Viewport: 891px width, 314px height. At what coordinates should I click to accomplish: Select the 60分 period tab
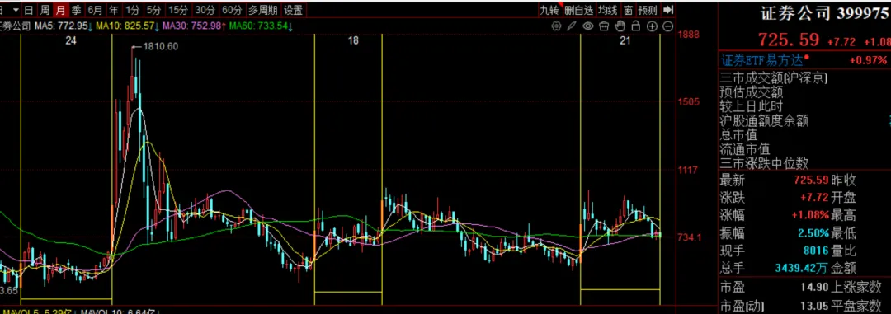point(232,10)
